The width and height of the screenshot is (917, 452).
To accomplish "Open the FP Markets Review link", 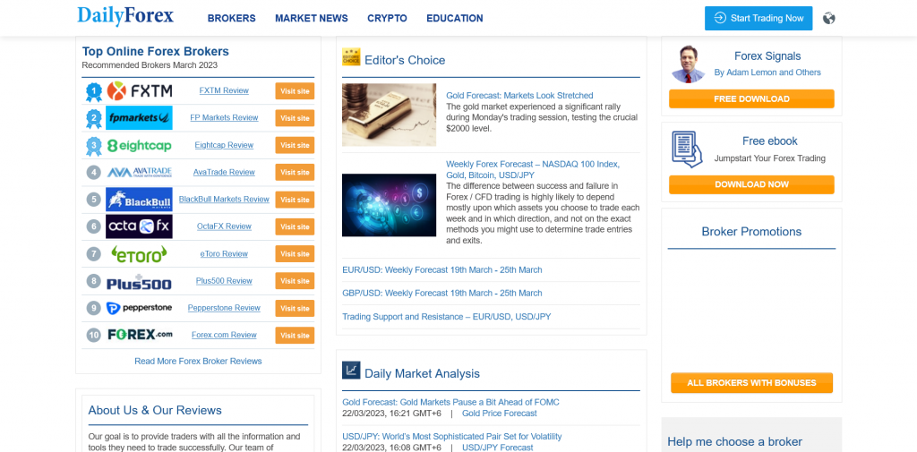I will click(224, 117).
